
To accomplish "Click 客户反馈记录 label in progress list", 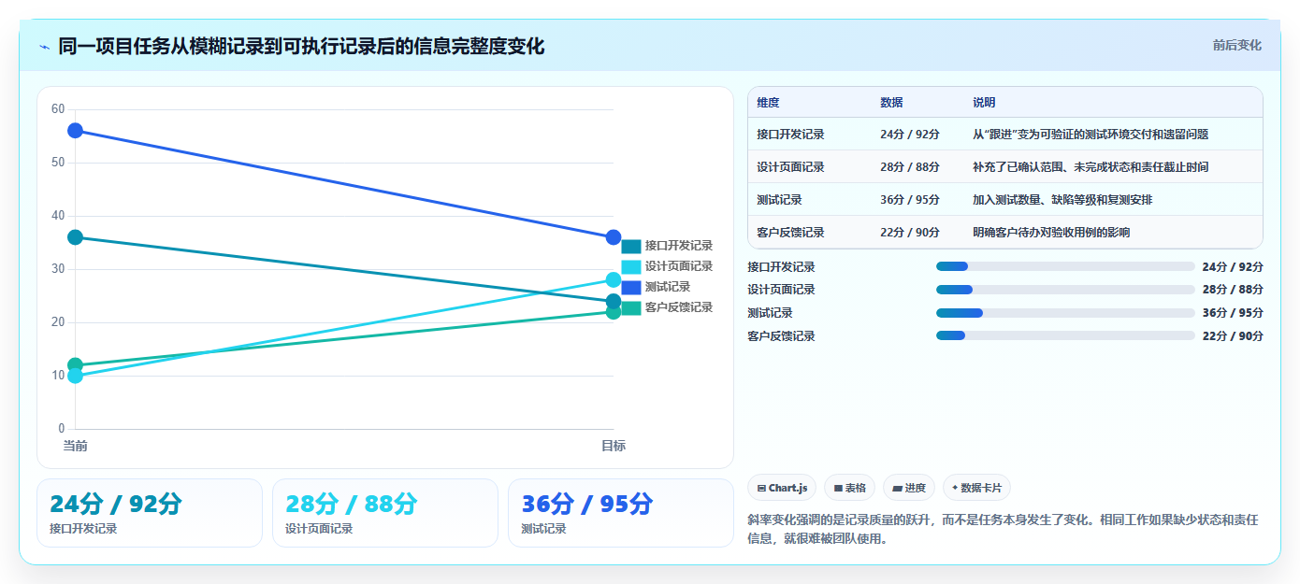I will pos(781,336).
